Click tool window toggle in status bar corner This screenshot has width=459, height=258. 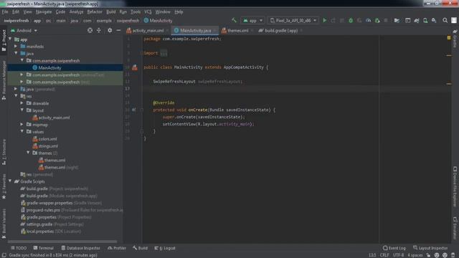(x=4, y=255)
